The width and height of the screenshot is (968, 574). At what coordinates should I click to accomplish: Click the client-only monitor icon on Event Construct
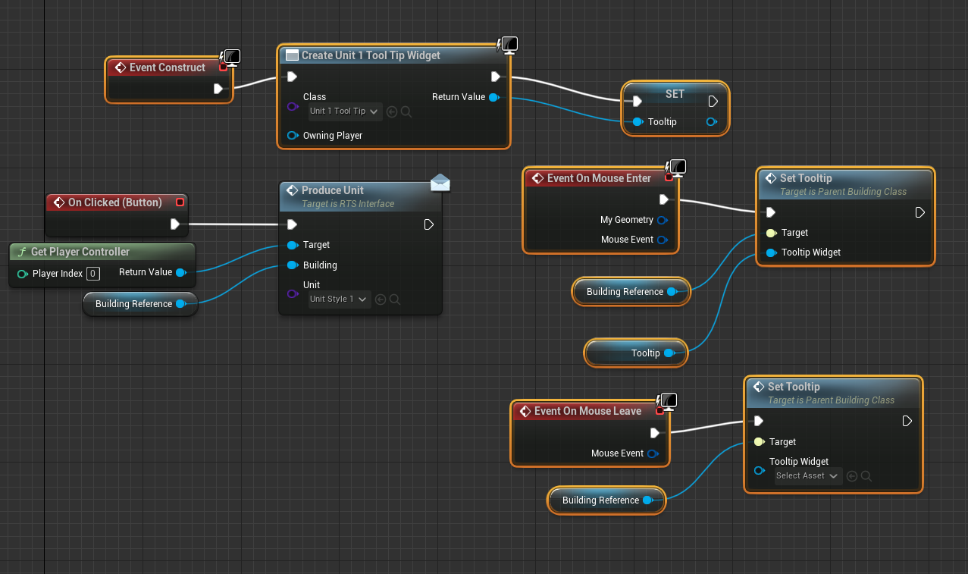[x=231, y=58]
